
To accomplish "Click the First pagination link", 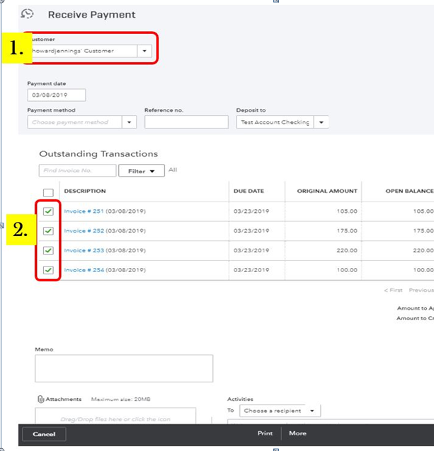I will coord(393,290).
